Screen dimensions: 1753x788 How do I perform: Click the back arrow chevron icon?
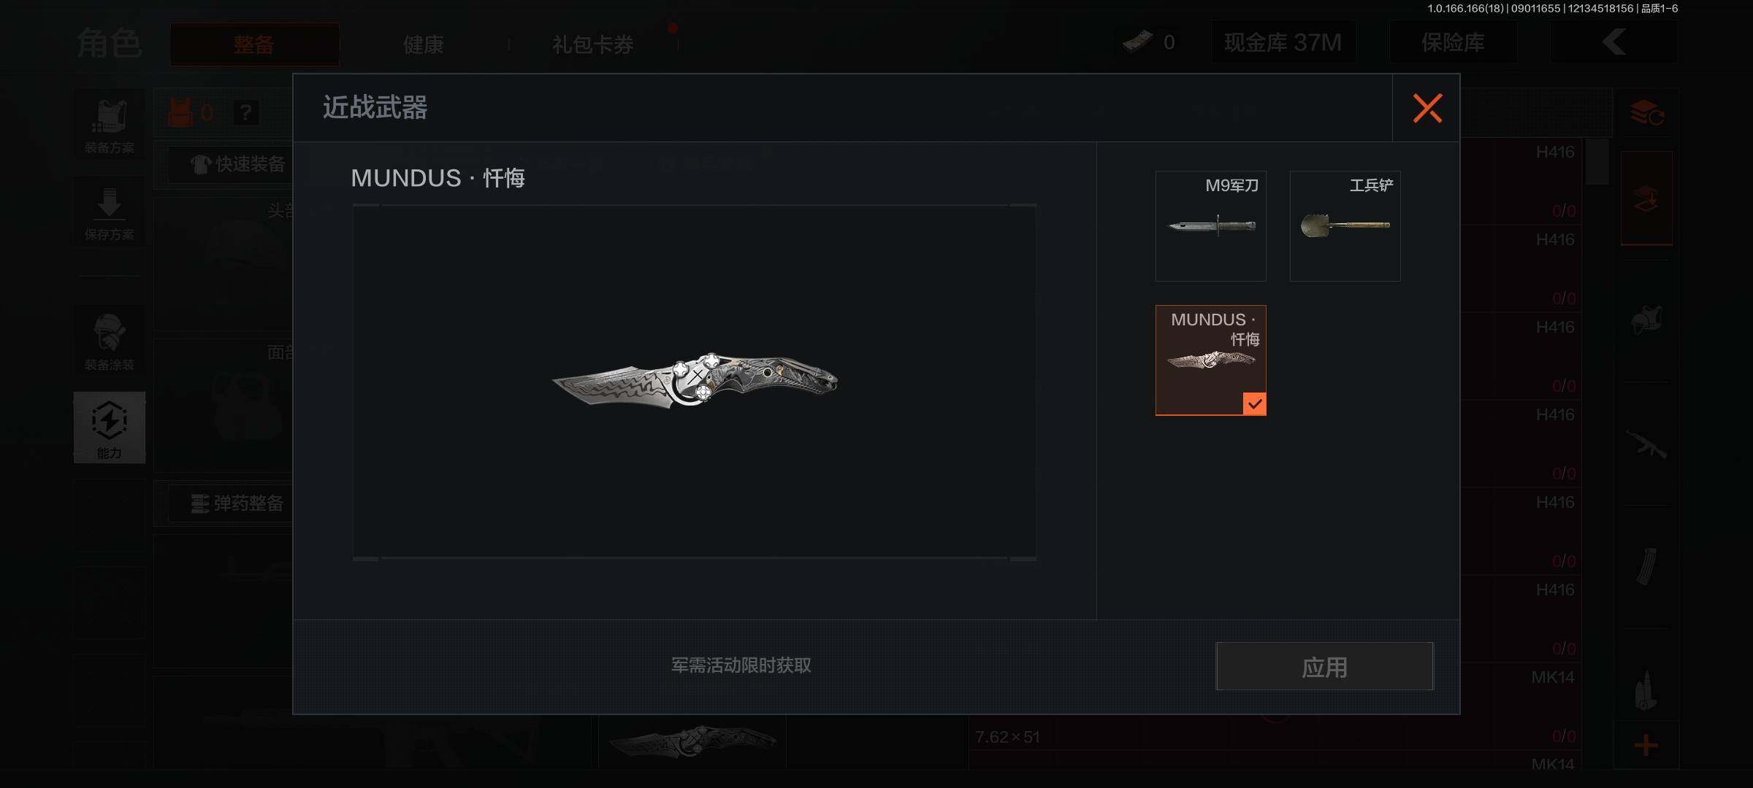click(x=1614, y=42)
